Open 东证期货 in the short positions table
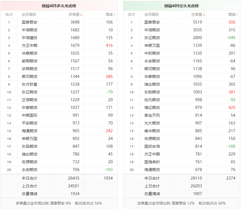 click(x=152, y=38)
